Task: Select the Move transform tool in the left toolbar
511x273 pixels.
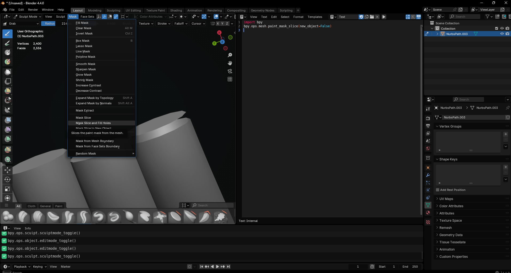Action: (x=7, y=170)
